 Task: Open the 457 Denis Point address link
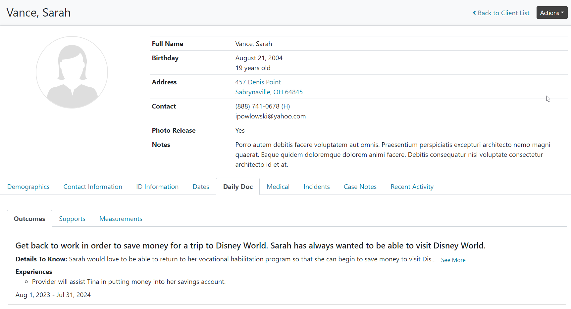click(258, 82)
